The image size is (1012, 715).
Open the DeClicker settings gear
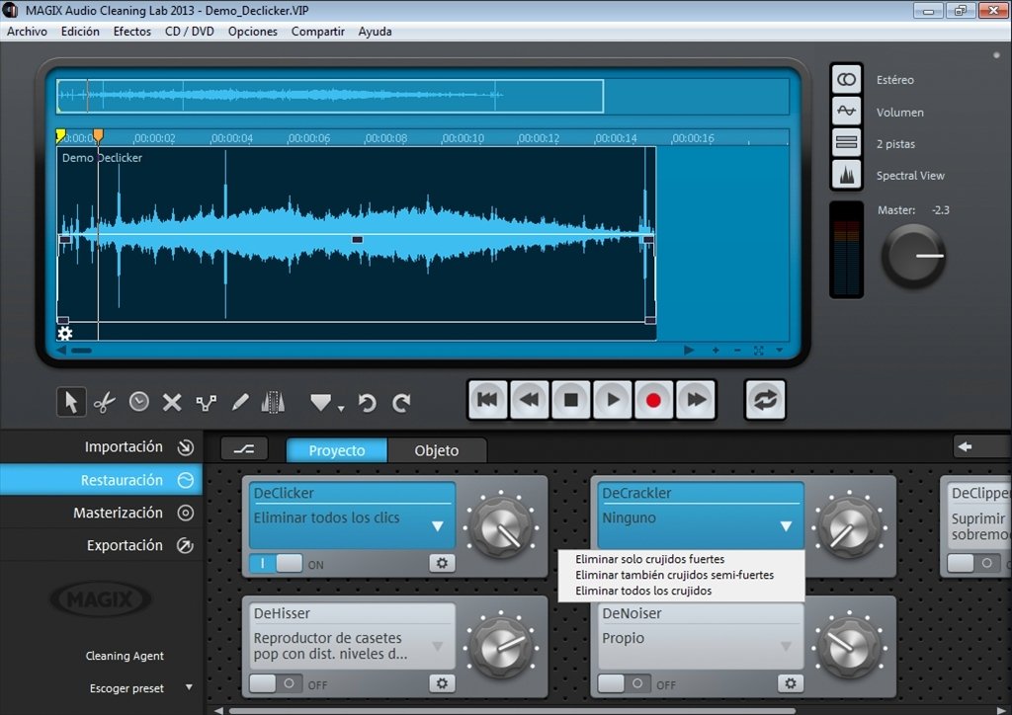(442, 564)
